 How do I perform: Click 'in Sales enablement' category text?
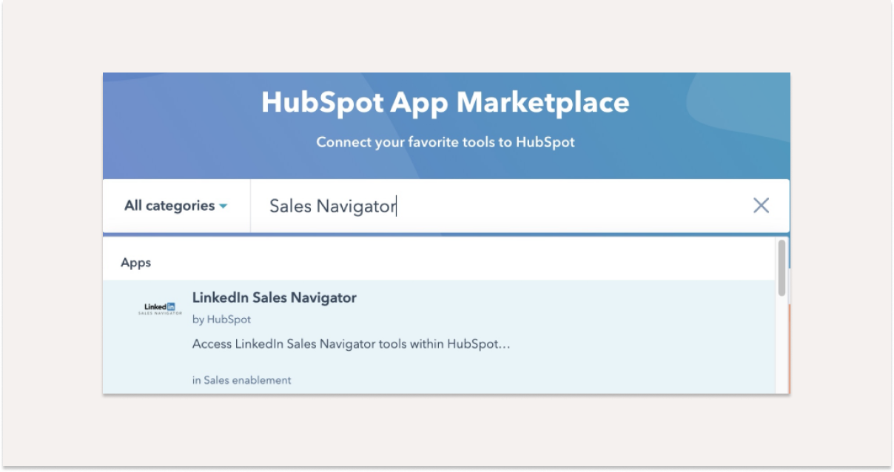pos(241,380)
